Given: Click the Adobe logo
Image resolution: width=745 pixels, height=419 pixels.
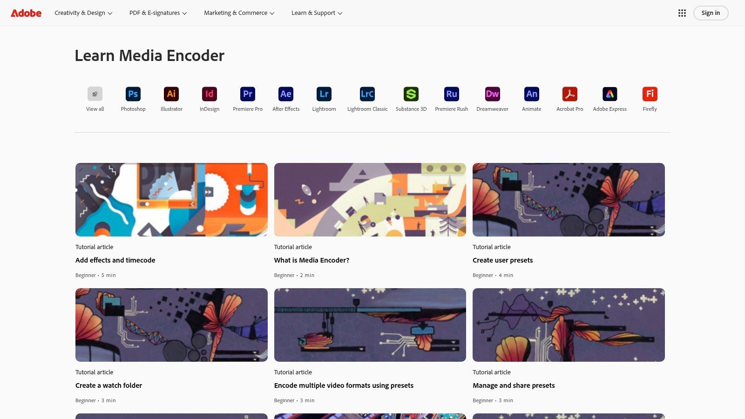Looking at the screenshot, I should (26, 13).
